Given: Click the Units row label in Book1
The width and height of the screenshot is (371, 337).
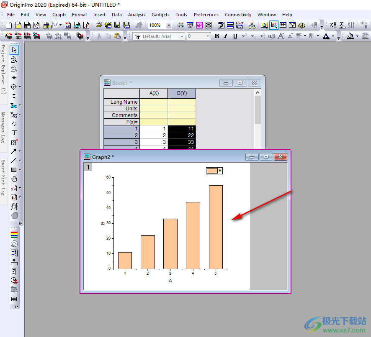Looking at the screenshot, I should [x=121, y=108].
